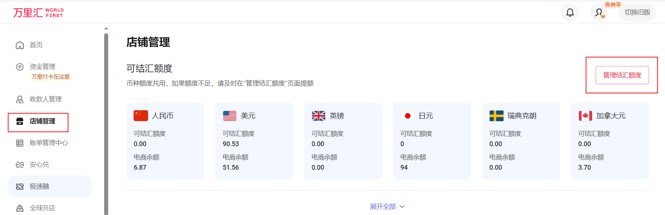Click the 查费率 badge
The width and height of the screenshot is (665, 215).
click(613, 5)
